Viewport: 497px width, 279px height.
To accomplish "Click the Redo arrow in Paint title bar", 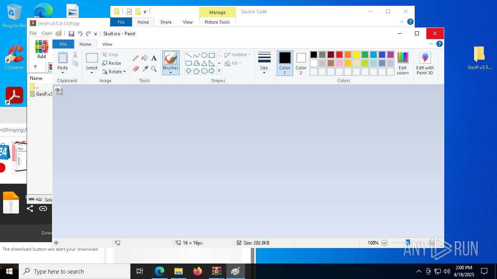I will coord(88,34).
